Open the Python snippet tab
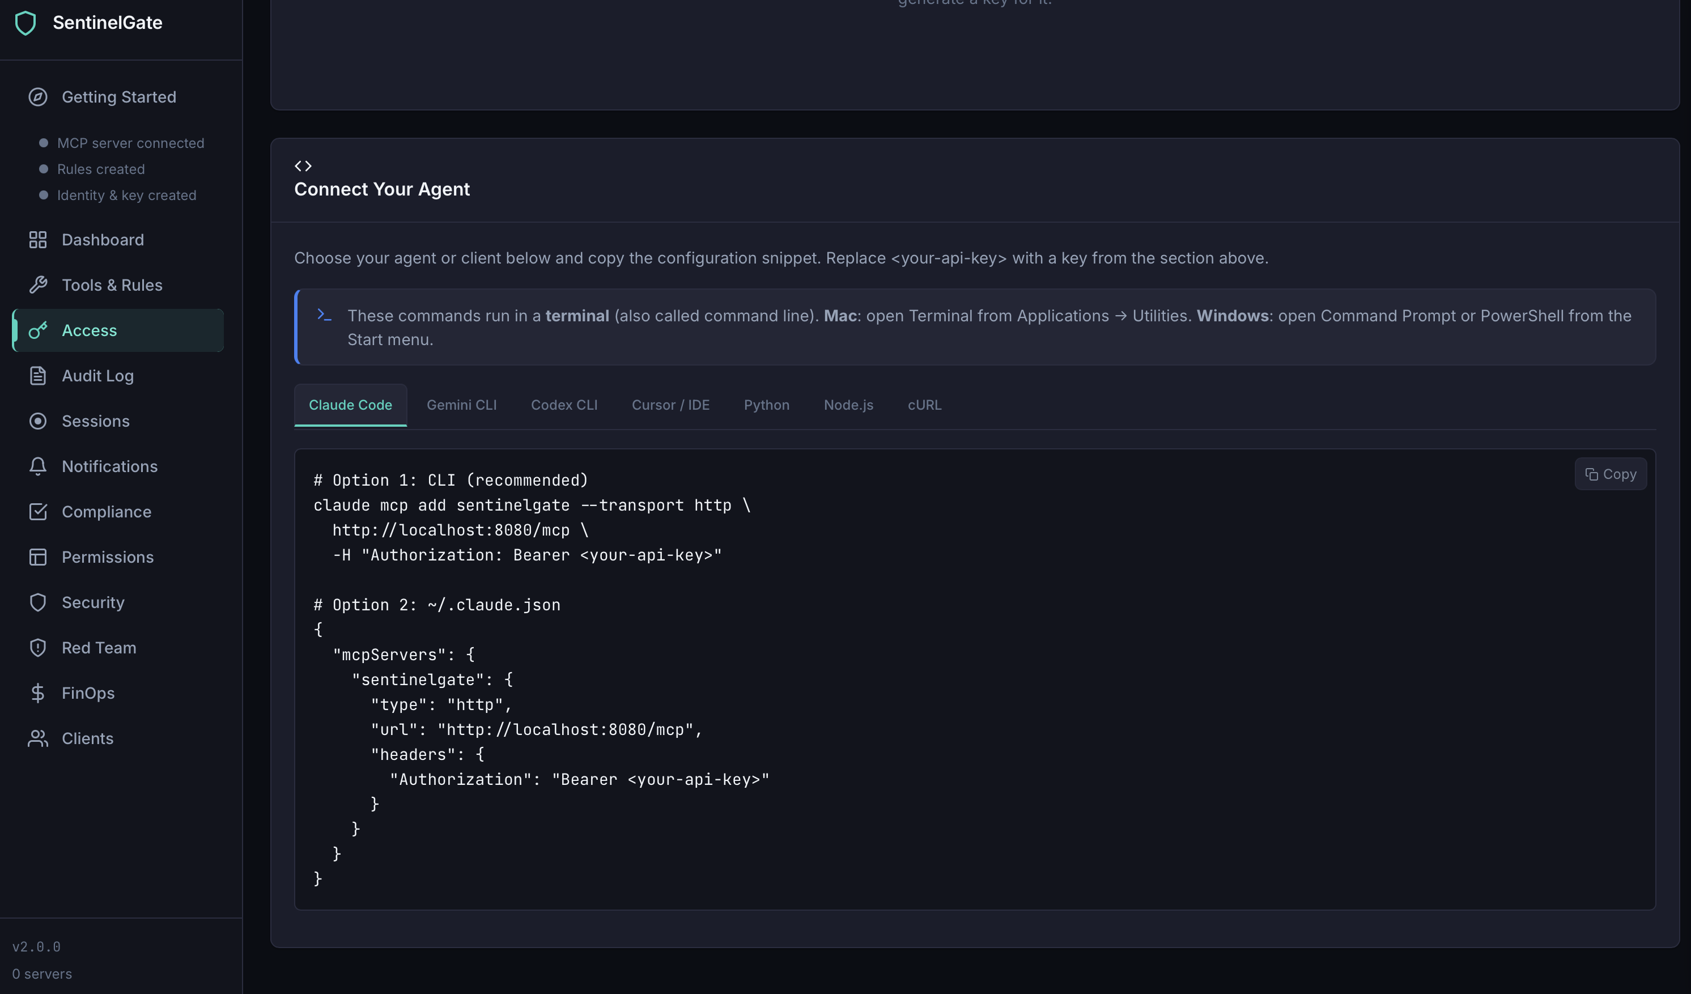 click(766, 405)
